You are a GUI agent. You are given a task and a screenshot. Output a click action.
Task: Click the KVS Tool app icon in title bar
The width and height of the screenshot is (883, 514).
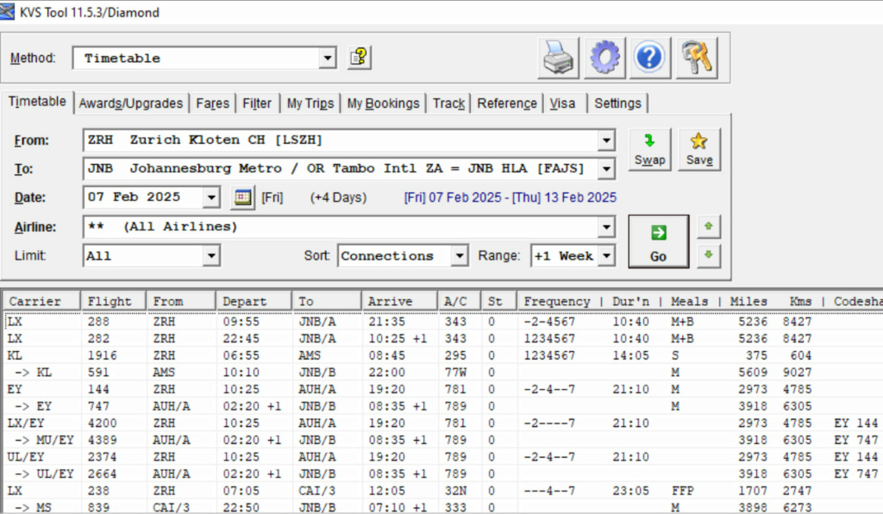(7, 12)
